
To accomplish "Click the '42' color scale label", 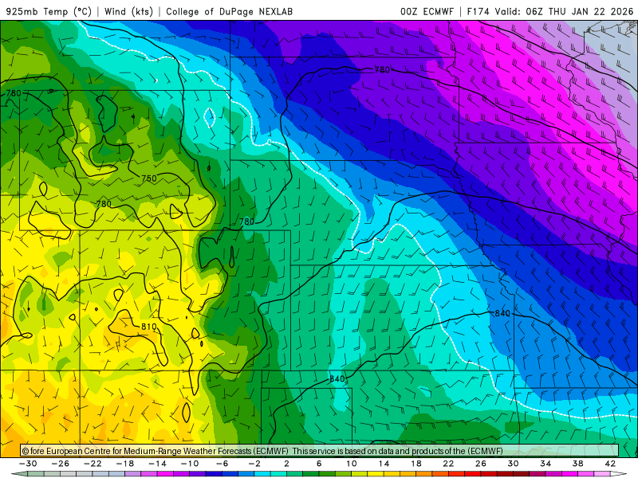I will pos(610,464).
